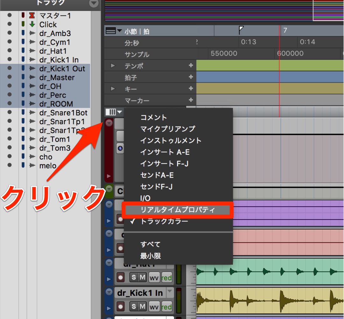This screenshot has width=344, height=319.
Task: Click bar 7 on the 小節|拍 ruler
Action: point(285,30)
